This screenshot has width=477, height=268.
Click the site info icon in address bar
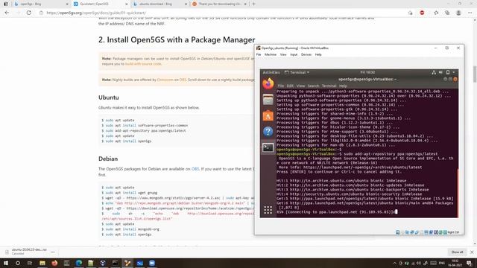pyautogui.click(x=41, y=13)
